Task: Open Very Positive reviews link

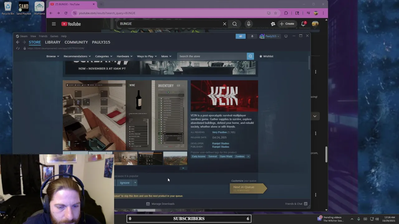Action: pos(219,132)
